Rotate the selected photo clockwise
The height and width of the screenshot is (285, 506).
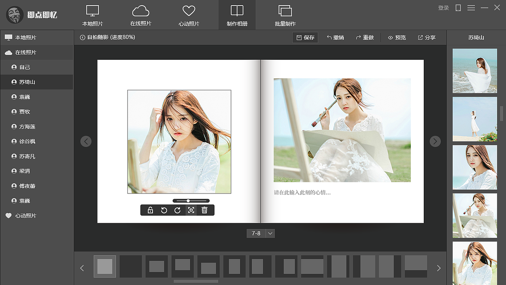click(177, 210)
